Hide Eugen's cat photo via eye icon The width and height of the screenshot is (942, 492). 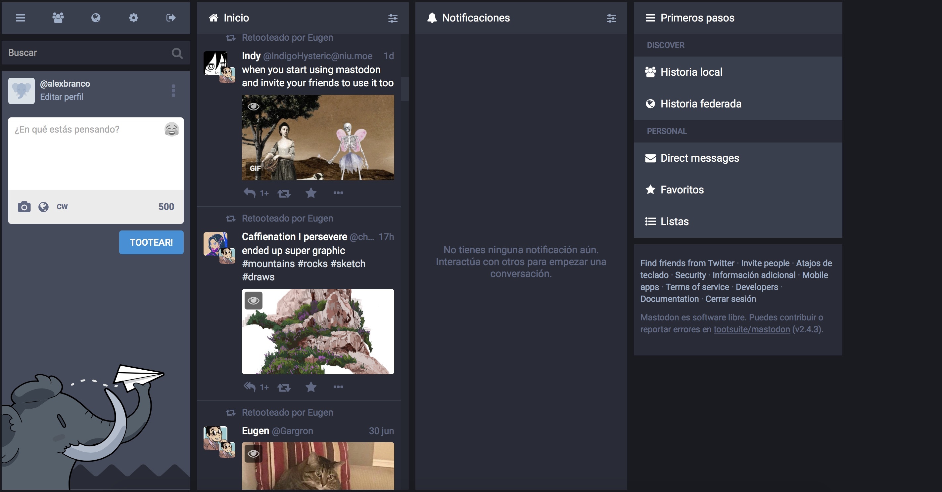tap(254, 454)
